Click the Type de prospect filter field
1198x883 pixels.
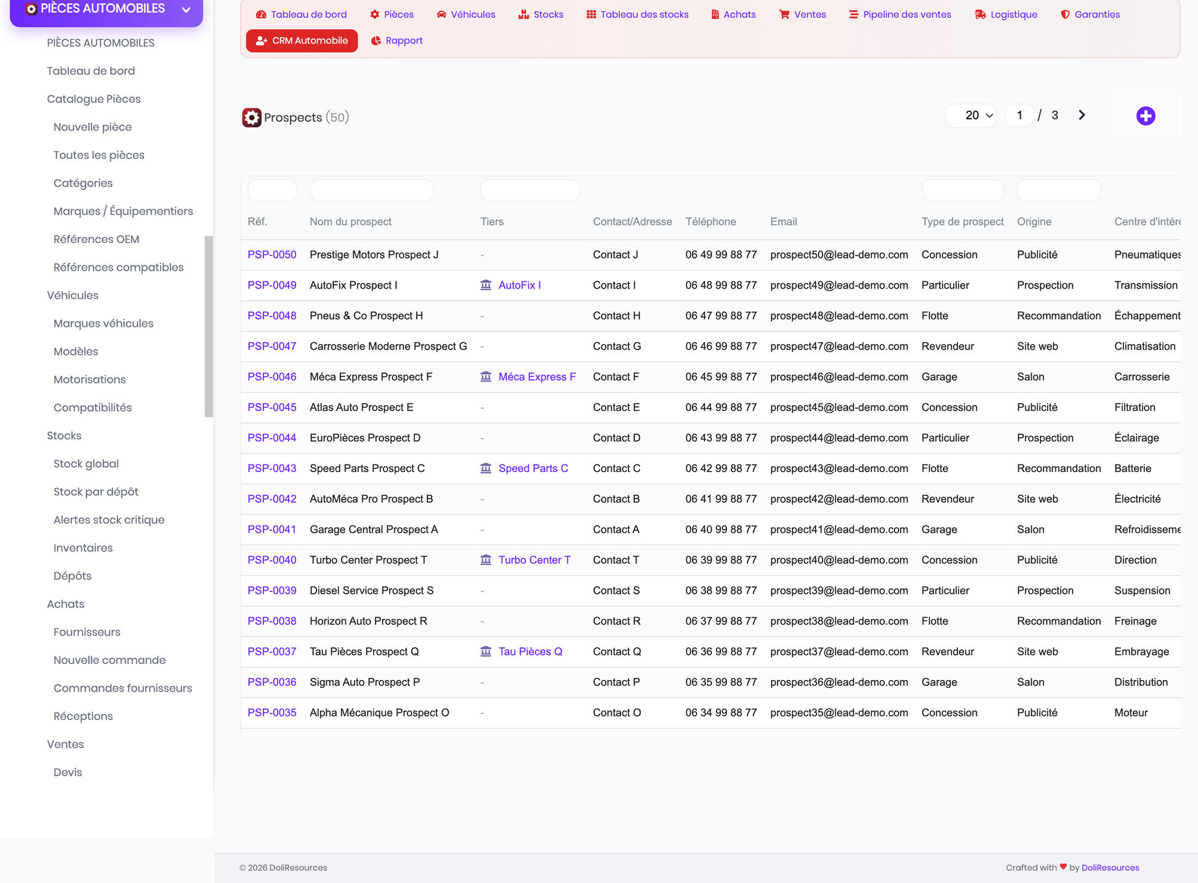(x=962, y=190)
